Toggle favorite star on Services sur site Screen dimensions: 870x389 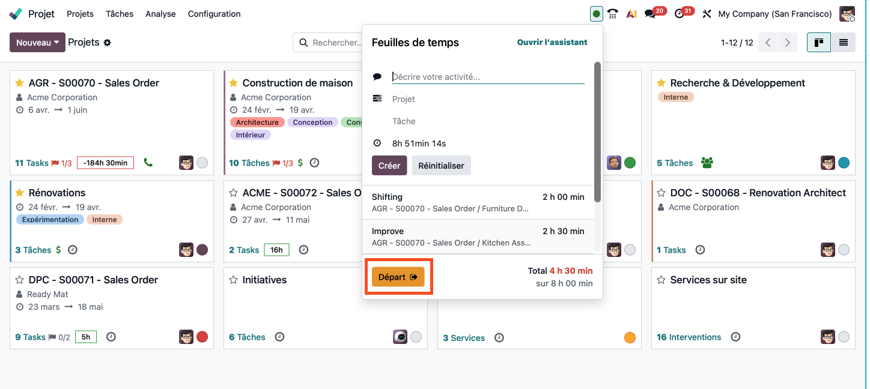point(661,280)
